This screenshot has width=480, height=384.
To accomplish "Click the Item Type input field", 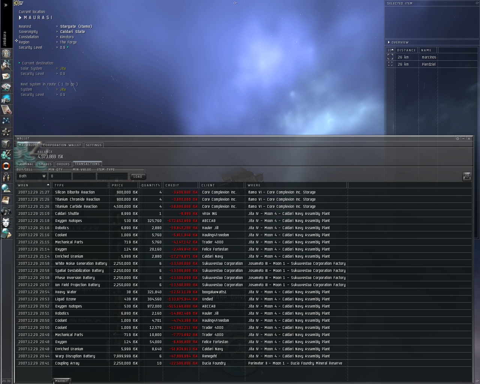I will coord(112,176).
